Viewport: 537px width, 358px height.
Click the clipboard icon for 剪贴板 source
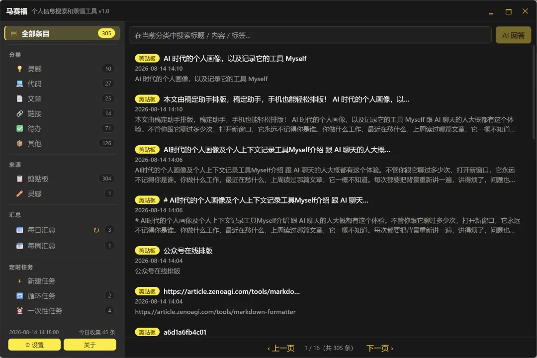point(19,179)
